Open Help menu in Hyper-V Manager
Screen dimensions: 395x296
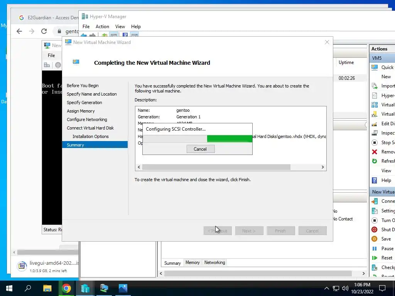click(136, 27)
